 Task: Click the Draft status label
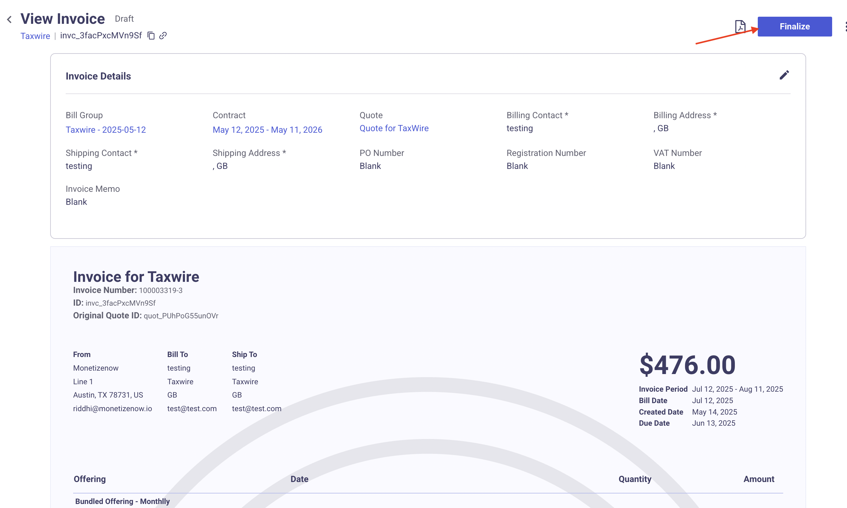click(x=124, y=19)
